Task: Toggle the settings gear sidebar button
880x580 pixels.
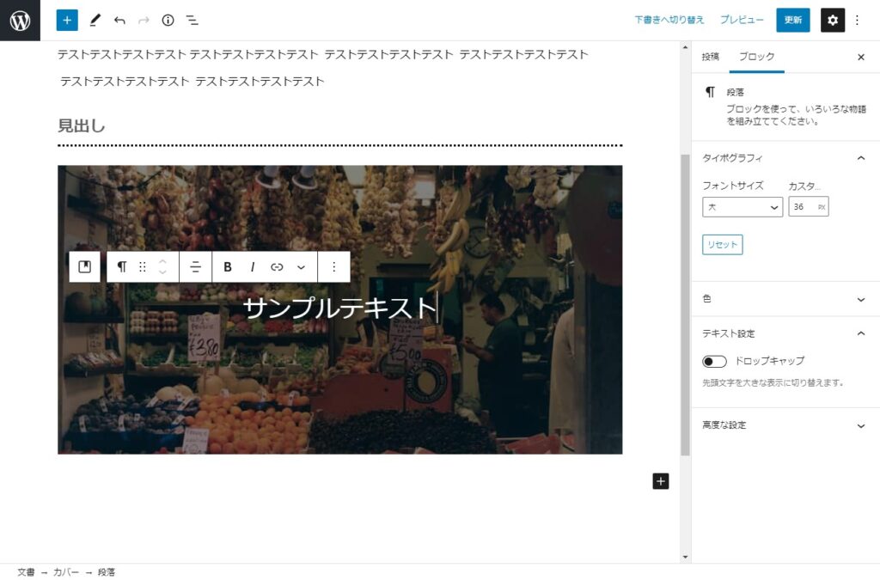Action: (x=832, y=20)
